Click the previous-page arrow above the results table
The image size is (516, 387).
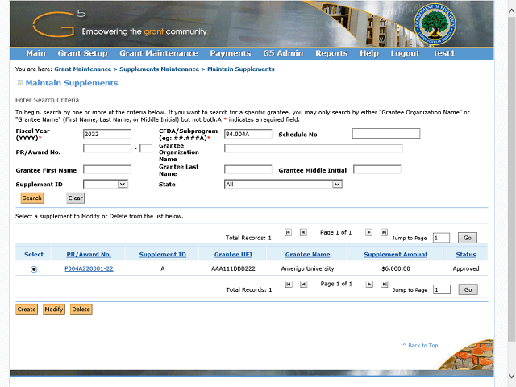tap(303, 232)
